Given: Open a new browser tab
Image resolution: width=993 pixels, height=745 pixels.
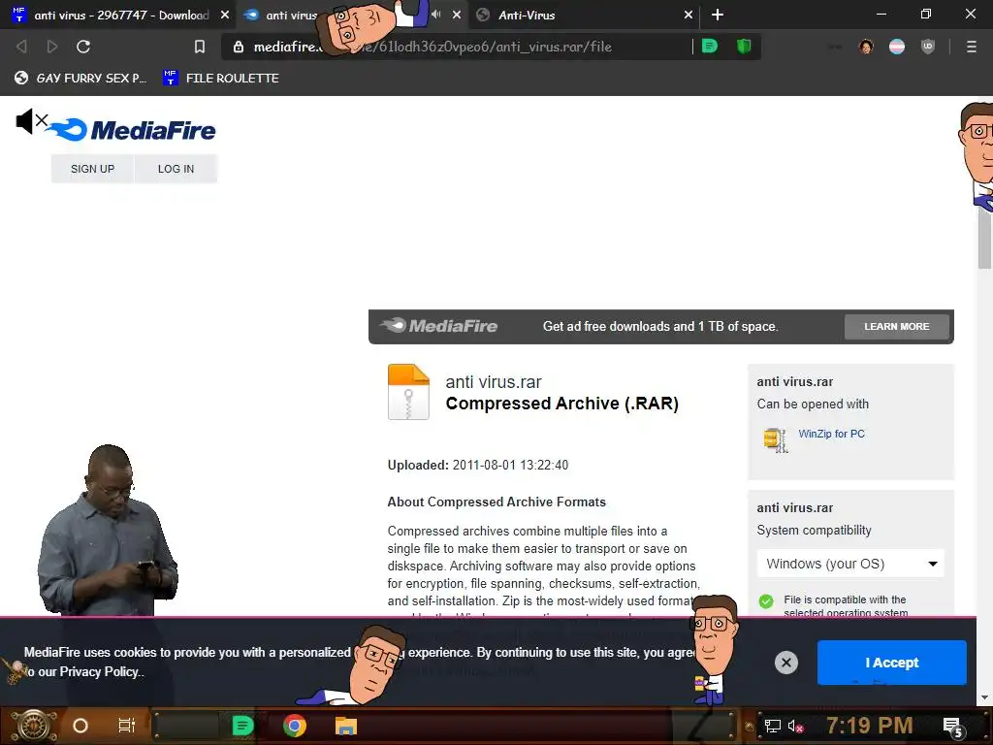Looking at the screenshot, I should click(718, 15).
